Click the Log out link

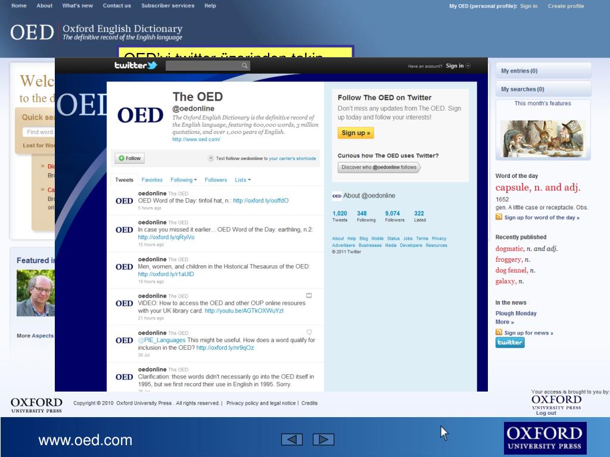coord(546,413)
